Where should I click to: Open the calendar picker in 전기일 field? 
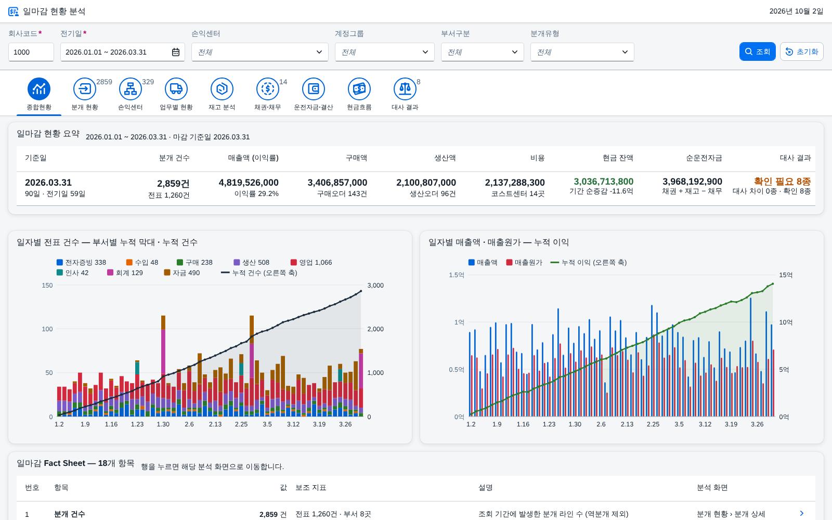click(176, 52)
